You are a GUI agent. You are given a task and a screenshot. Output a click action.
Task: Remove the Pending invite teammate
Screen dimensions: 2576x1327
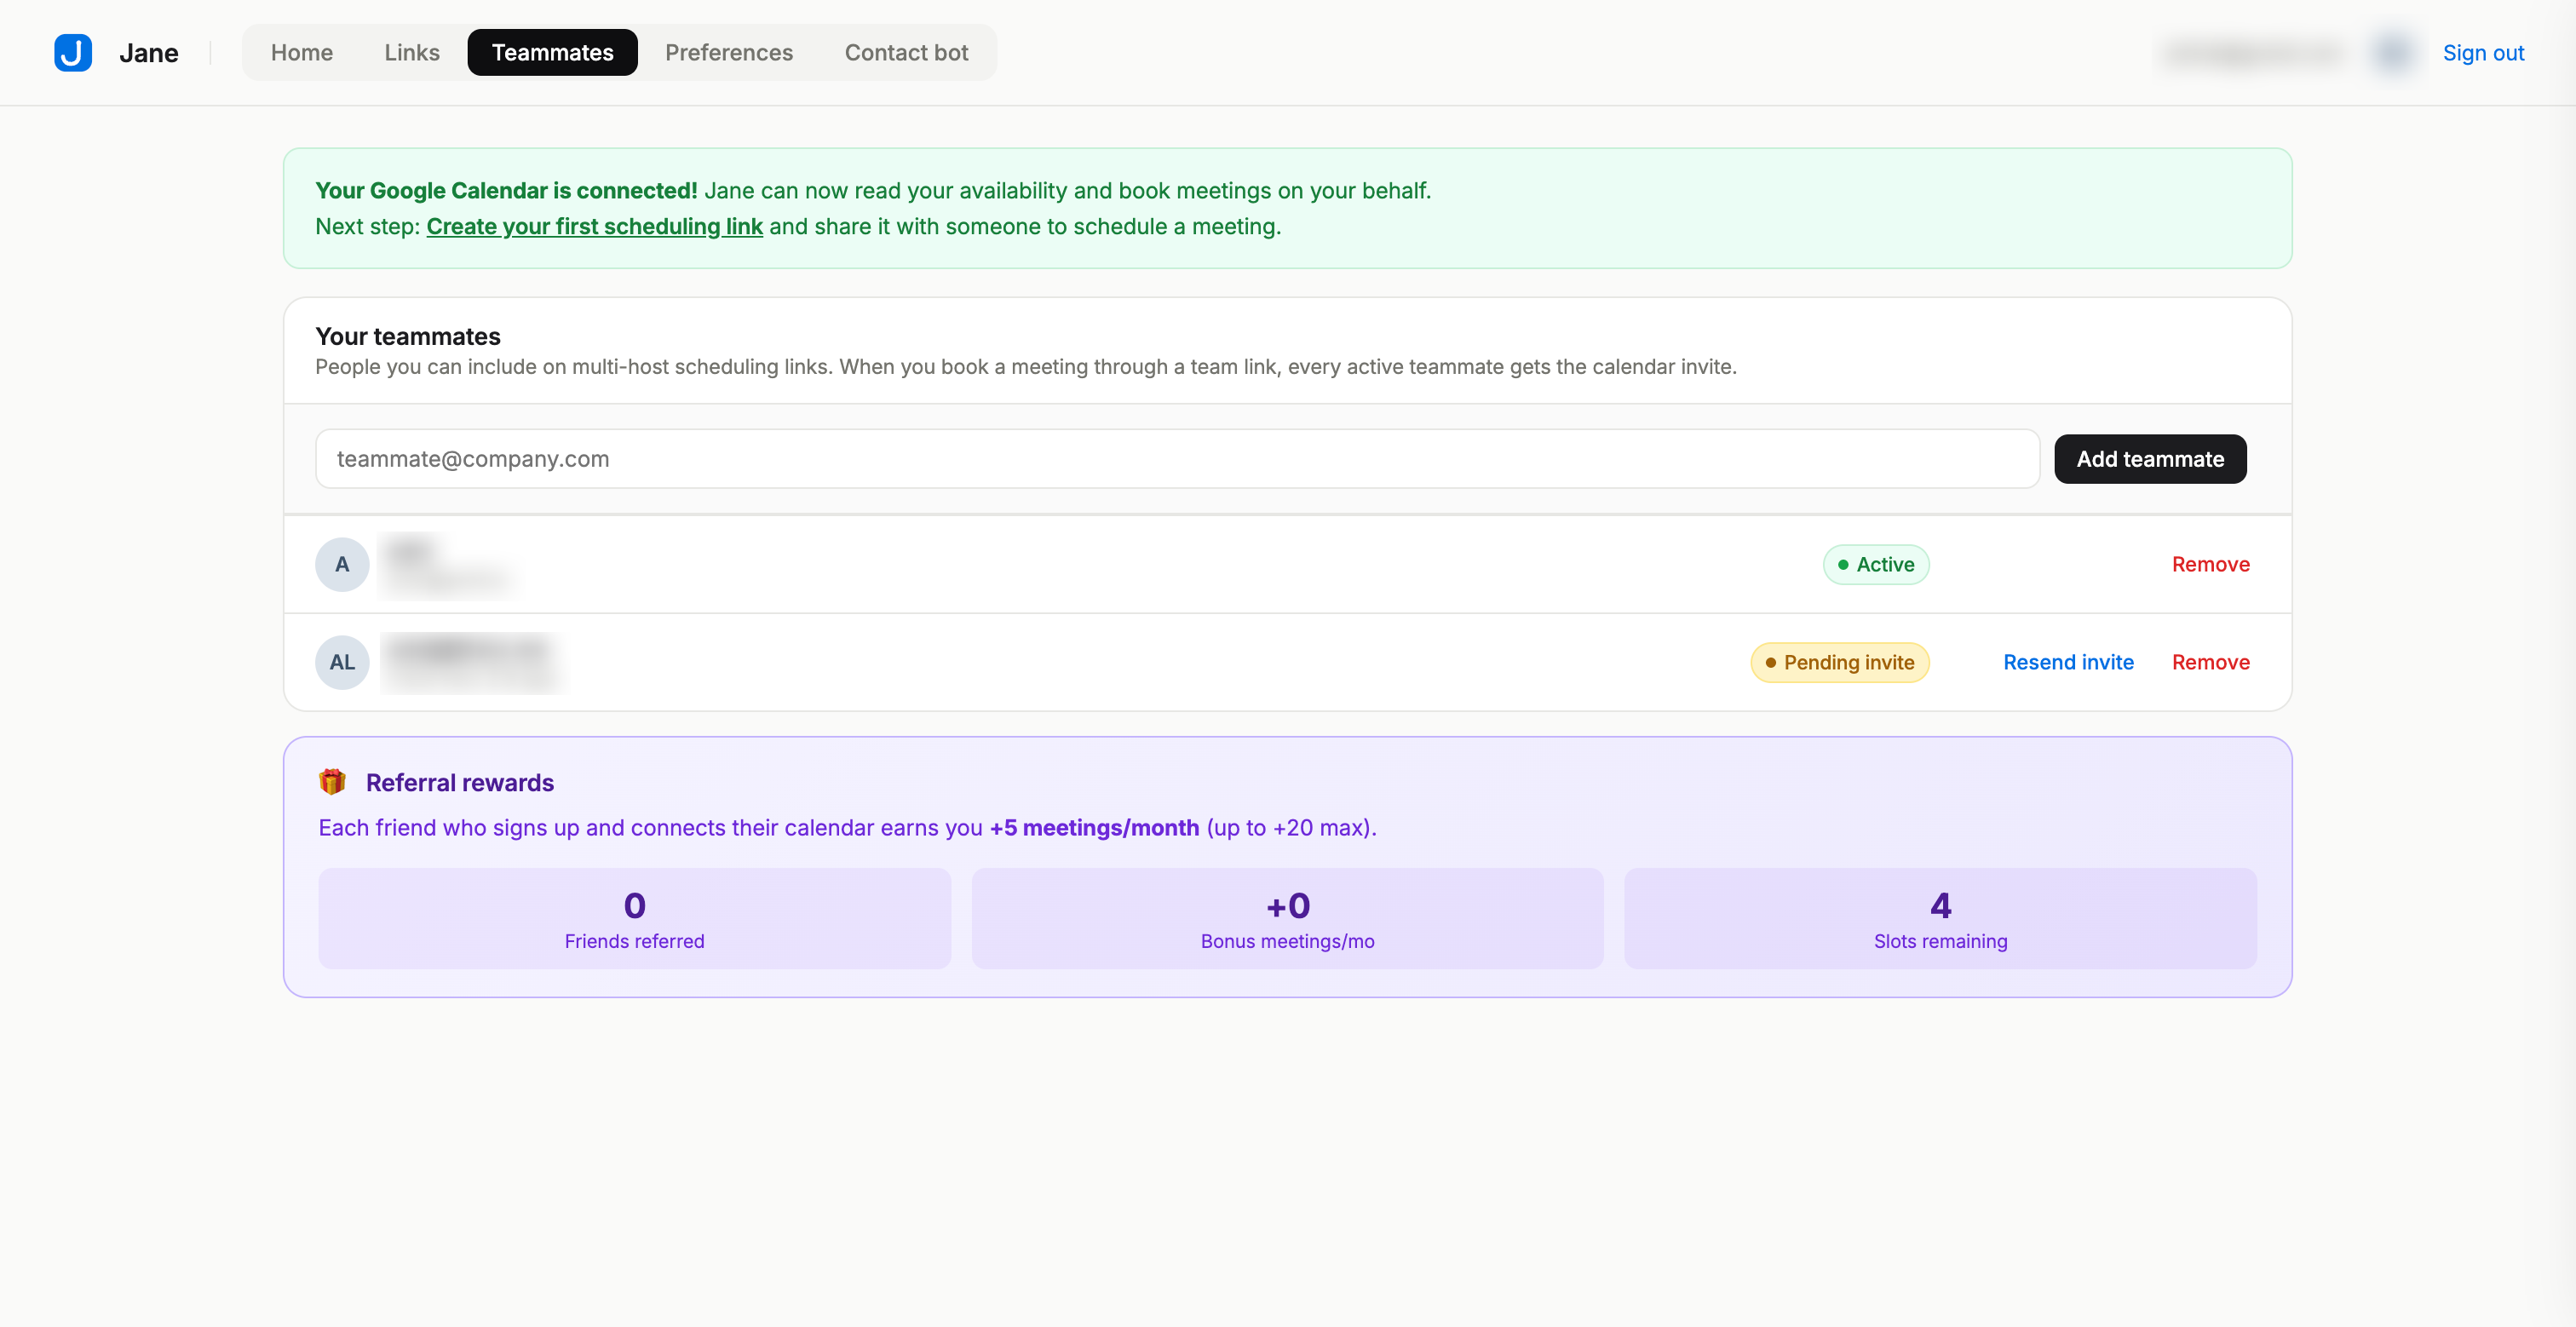(2210, 662)
